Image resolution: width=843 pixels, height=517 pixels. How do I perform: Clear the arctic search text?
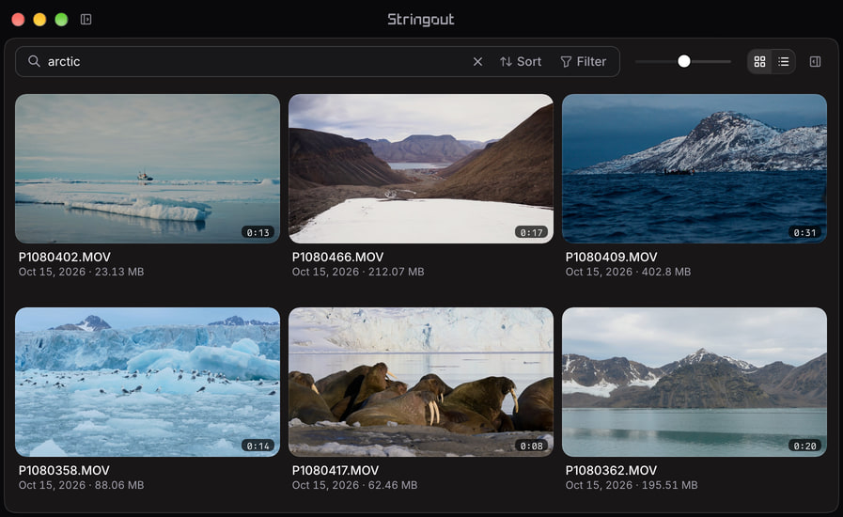tap(477, 62)
